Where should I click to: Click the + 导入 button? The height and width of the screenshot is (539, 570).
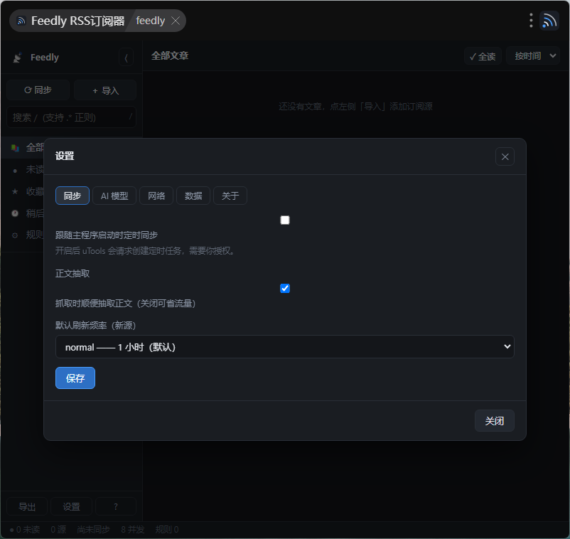105,90
